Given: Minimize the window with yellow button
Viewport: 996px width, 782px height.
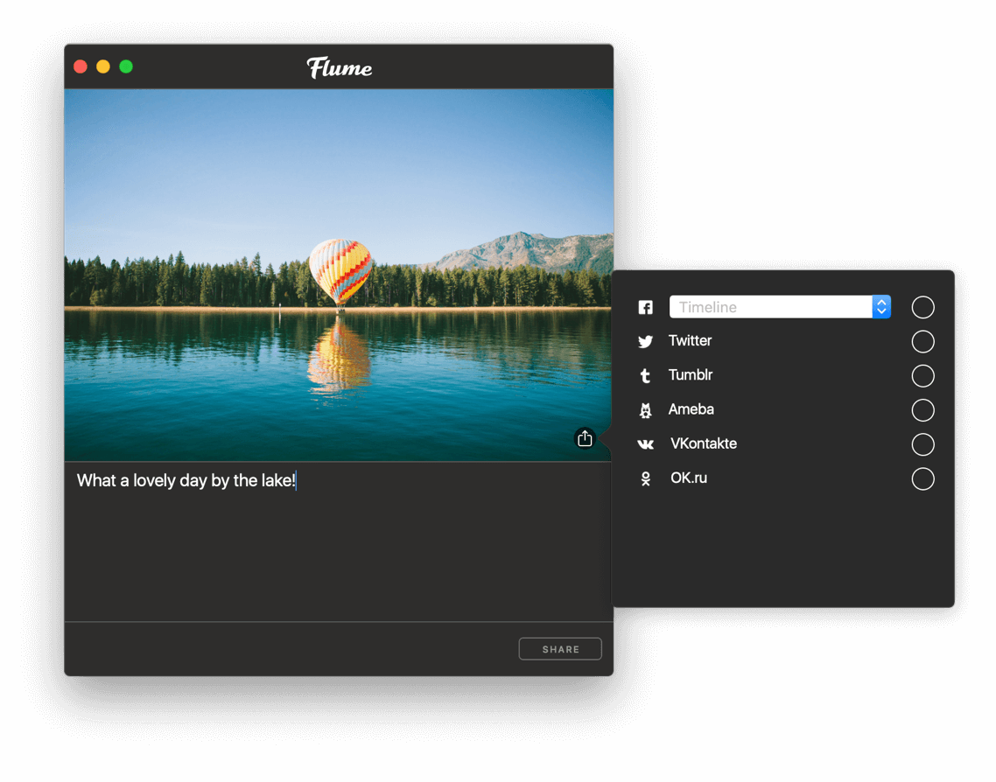Looking at the screenshot, I should pyautogui.click(x=103, y=66).
